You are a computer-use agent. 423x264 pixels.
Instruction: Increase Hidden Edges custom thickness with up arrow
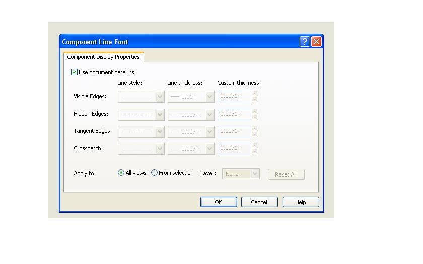pos(255,112)
